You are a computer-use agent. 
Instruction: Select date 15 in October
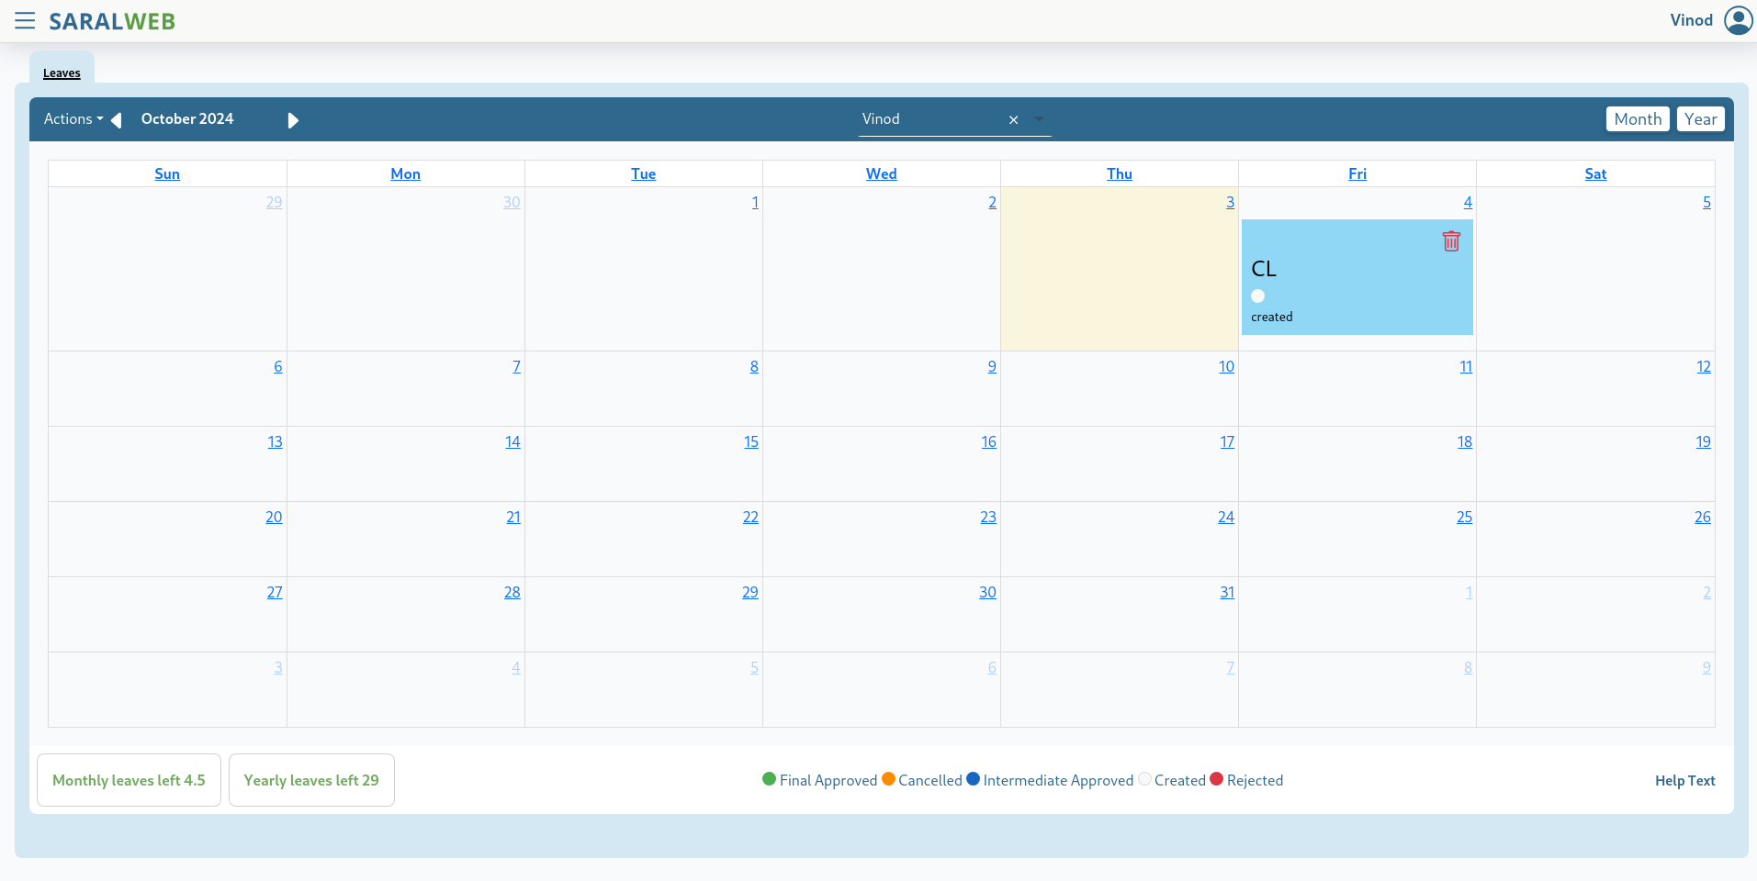(x=750, y=441)
